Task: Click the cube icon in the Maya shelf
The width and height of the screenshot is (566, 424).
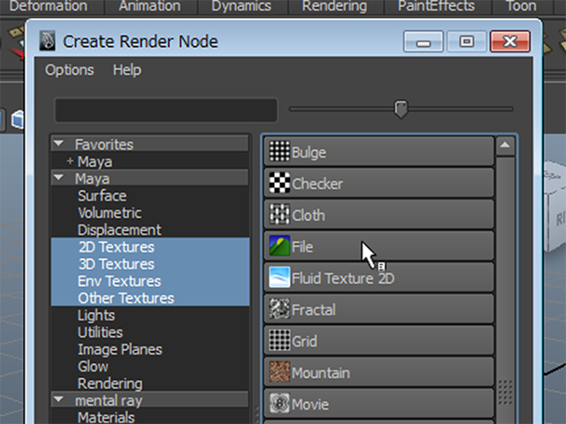Action: point(17,119)
